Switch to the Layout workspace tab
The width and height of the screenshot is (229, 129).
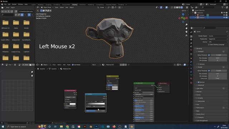(x=33, y=5)
